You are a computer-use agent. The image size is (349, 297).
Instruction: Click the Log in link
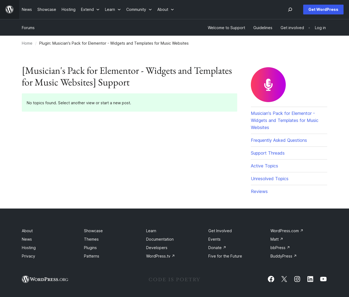point(320,28)
